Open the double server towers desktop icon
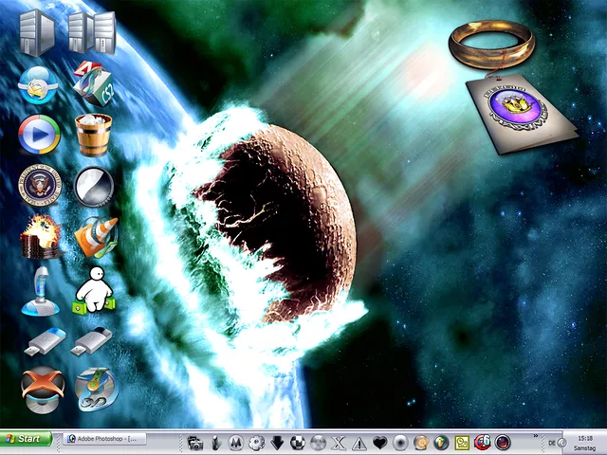The width and height of the screenshot is (607, 455). pyautogui.click(x=92, y=32)
